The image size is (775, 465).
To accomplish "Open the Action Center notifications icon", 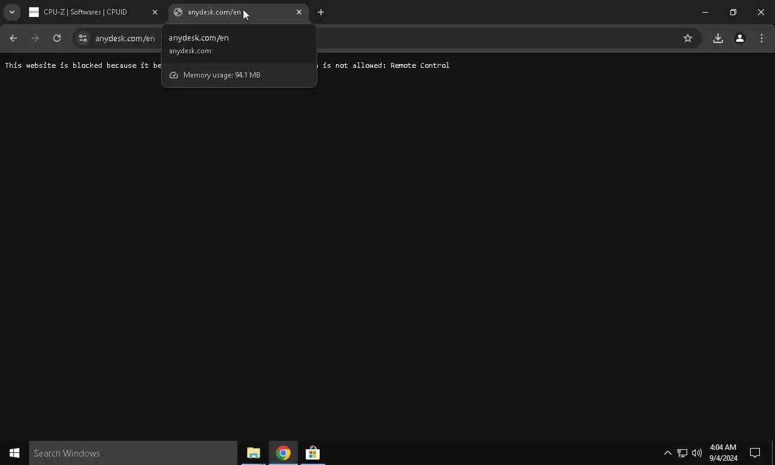I will click(x=755, y=453).
